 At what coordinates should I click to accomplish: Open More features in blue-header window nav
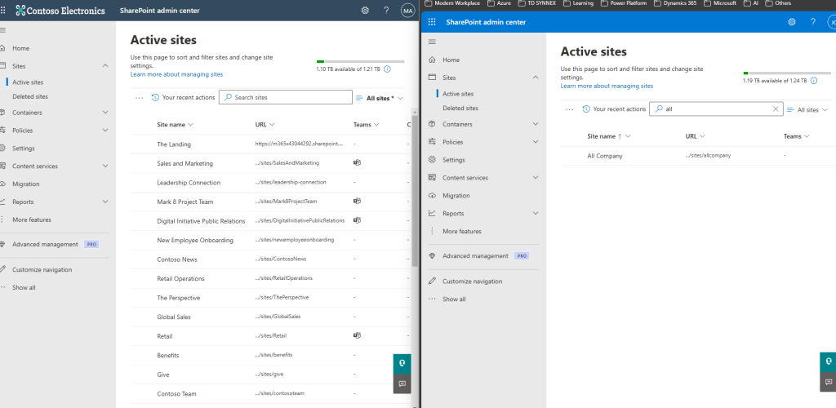pos(462,231)
